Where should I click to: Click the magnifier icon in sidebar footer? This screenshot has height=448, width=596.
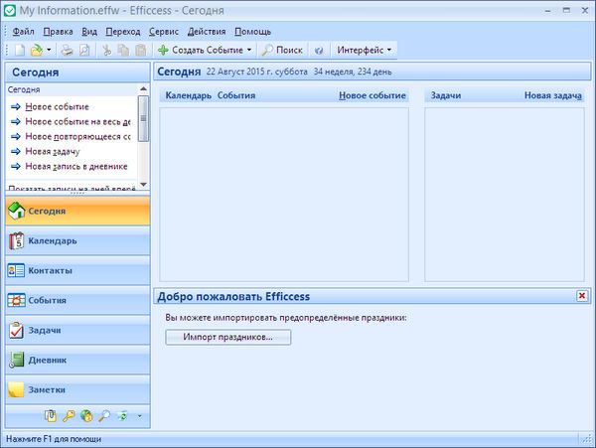pyautogui.click(x=104, y=415)
